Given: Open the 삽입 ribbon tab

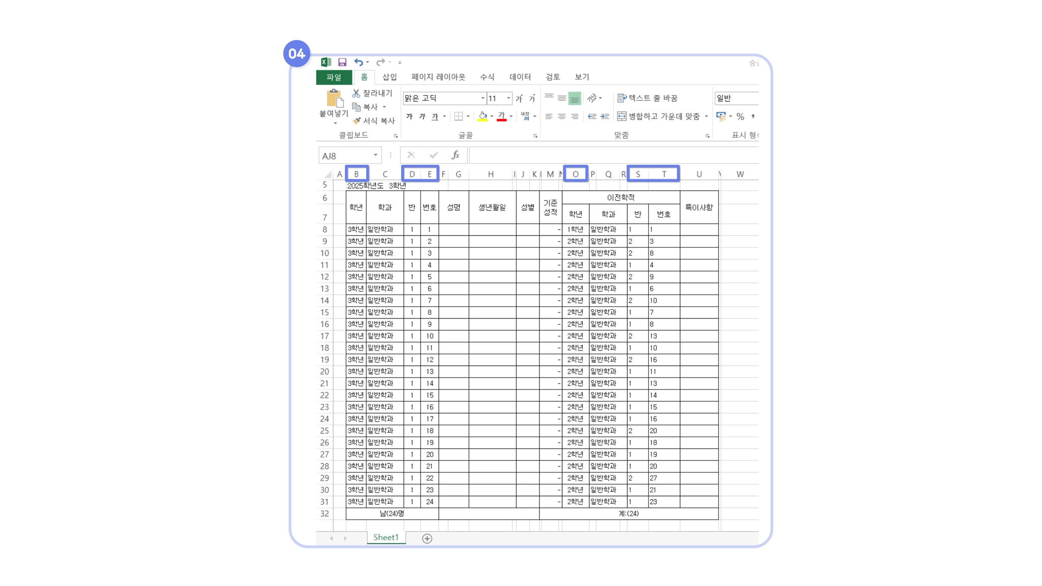Looking at the screenshot, I should click(389, 77).
